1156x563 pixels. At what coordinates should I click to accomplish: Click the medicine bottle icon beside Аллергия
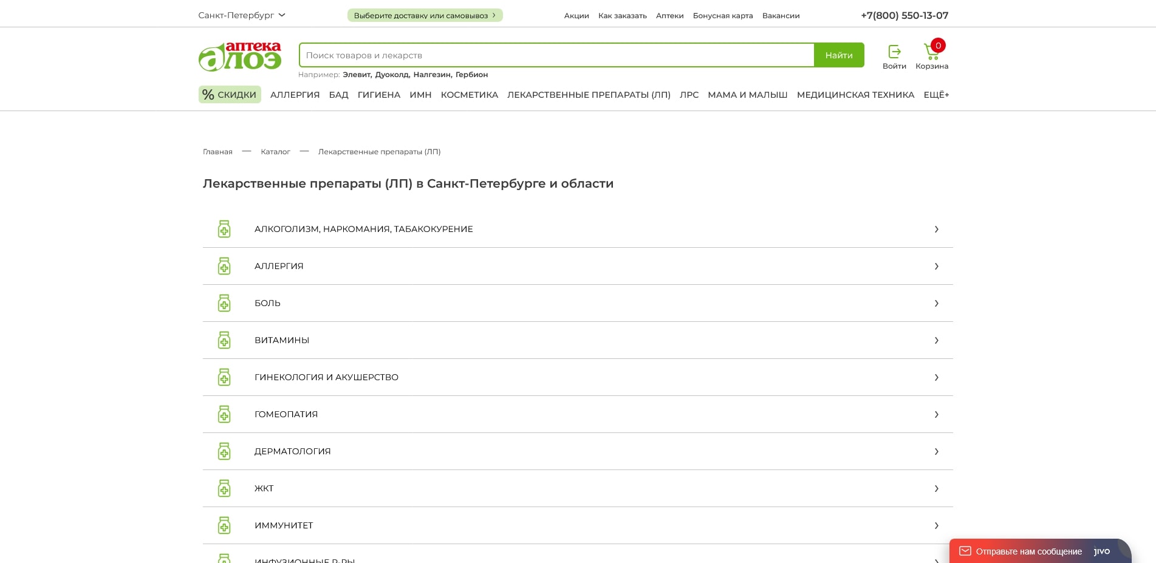(224, 266)
